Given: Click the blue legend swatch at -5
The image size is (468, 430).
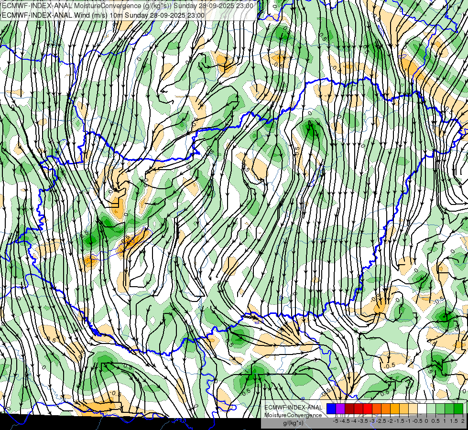Looking at the screenshot, I should (x=331, y=409).
